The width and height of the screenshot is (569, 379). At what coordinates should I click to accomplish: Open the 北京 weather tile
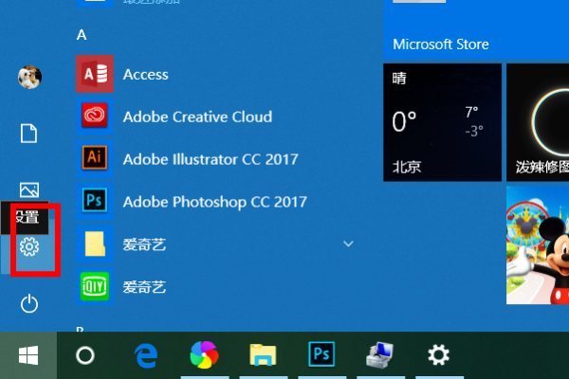[442, 122]
